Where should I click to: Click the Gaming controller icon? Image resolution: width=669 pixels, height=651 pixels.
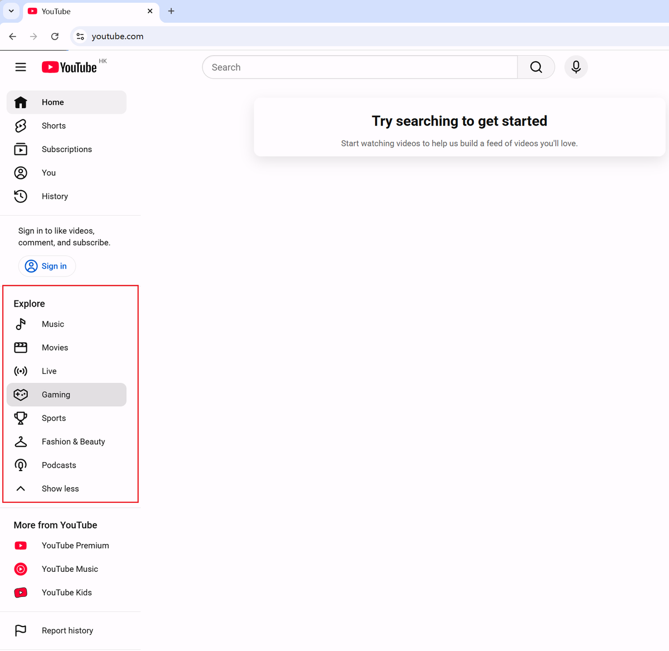pyautogui.click(x=21, y=395)
